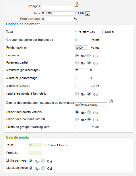Image resolution: width=136 pixels, height=176 pixels.
Task: Set rendre les points à l'annulation to Non
Action: (x=77, y=94)
